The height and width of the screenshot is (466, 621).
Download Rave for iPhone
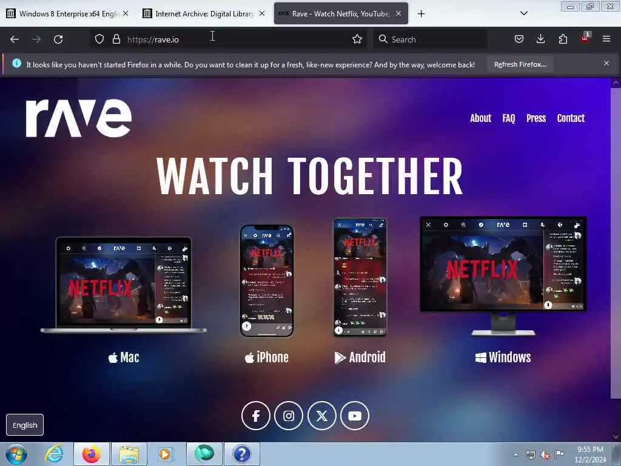267,357
